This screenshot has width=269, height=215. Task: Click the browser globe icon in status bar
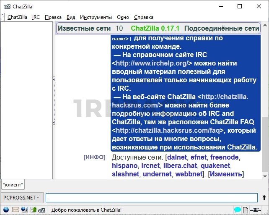point(6,210)
